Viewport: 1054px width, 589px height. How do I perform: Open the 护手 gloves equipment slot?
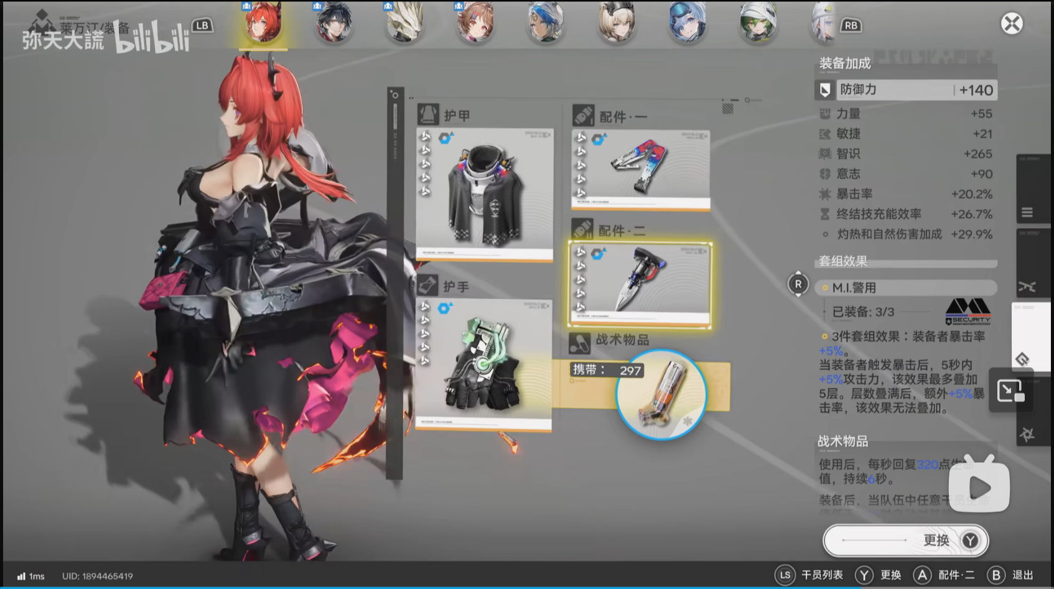(483, 364)
